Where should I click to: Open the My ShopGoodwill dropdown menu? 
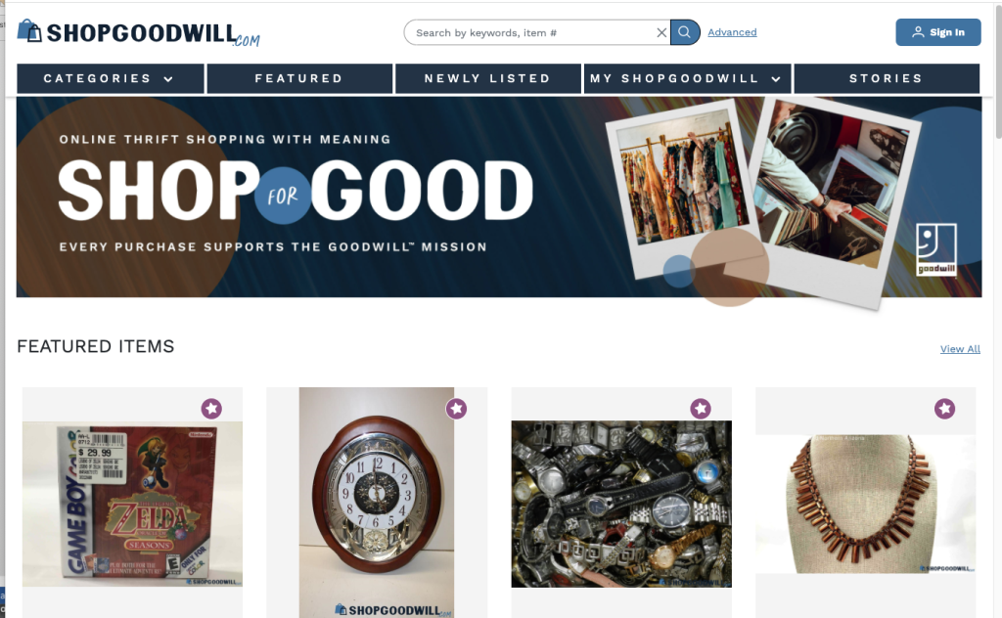click(x=688, y=78)
